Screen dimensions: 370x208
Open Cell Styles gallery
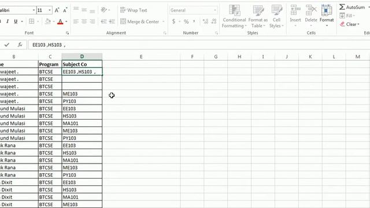point(276,16)
